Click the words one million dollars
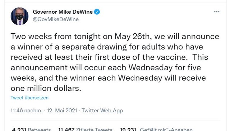The height and width of the screenshot is (131, 230). [x=46, y=88]
